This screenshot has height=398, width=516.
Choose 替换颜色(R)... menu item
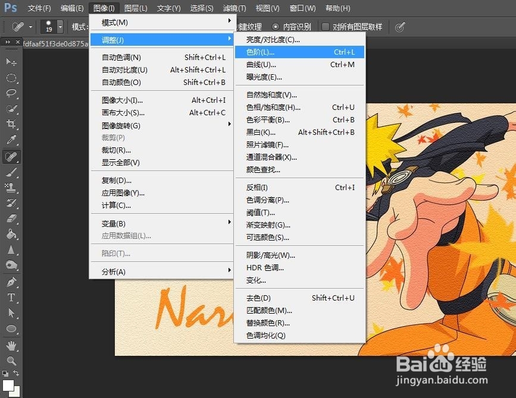tap(300, 323)
